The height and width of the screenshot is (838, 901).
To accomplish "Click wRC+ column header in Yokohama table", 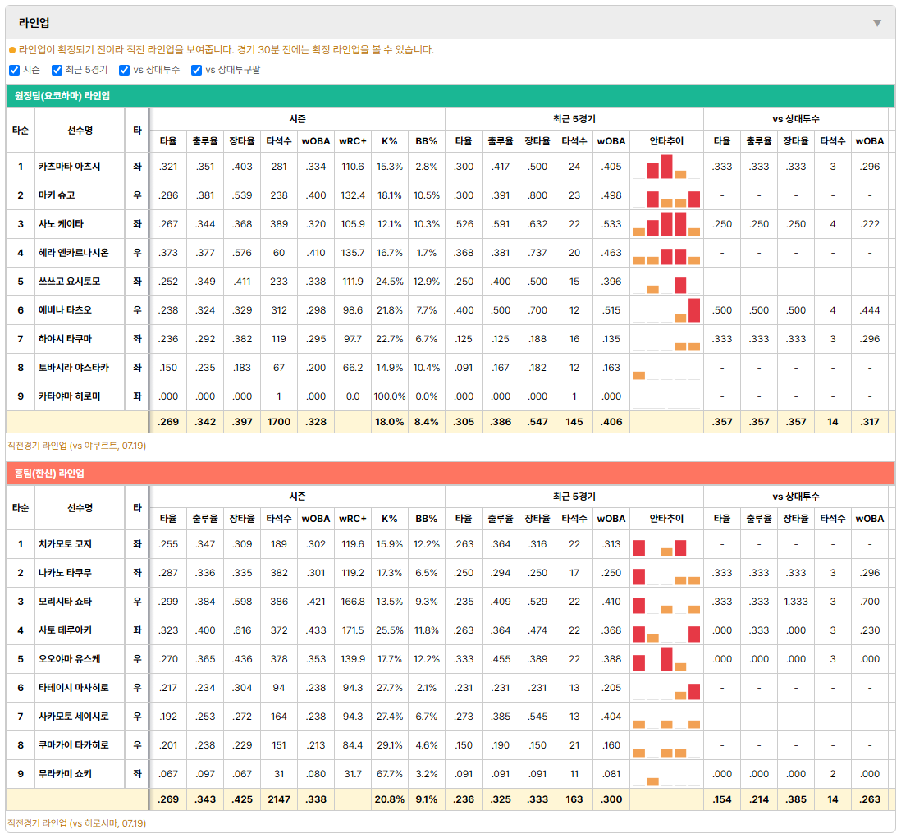I will point(352,141).
